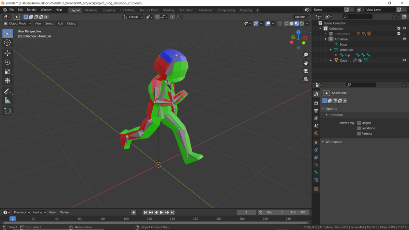Image resolution: width=409 pixels, height=230 pixels.
Task: Open the Output properties tab
Action: point(316,110)
